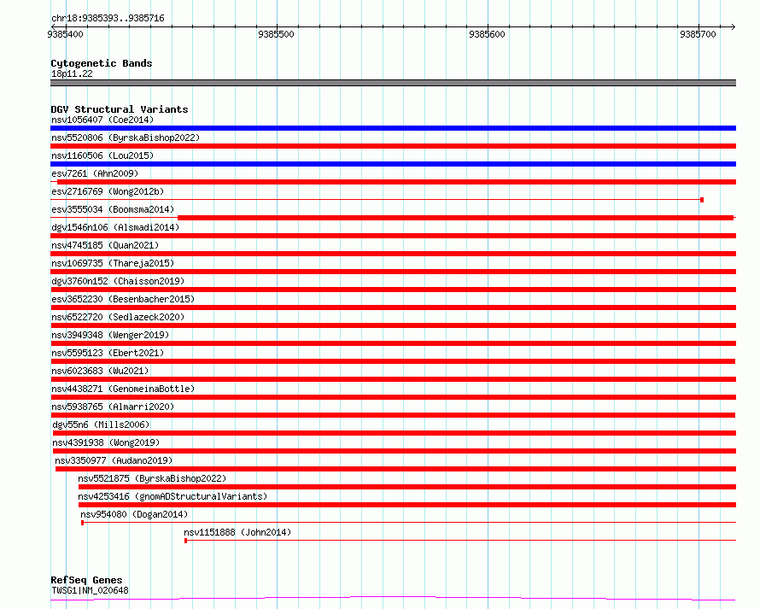Select the red esv3555034 variant bar
This screenshot has height=609, width=760.
(456, 218)
